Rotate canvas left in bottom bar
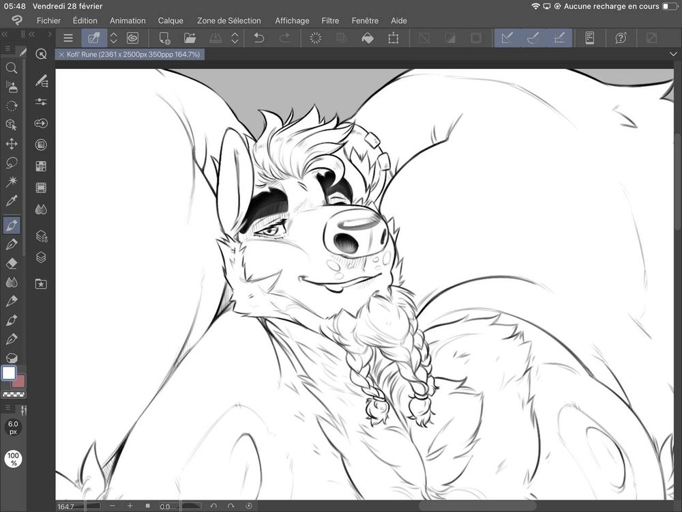 [x=213, y=505]
